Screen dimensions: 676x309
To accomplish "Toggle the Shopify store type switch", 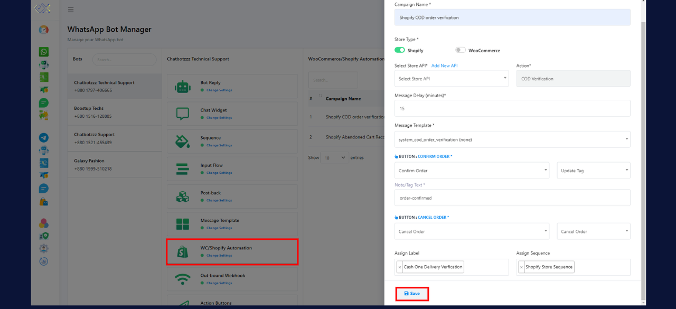I will pos(400,50).
